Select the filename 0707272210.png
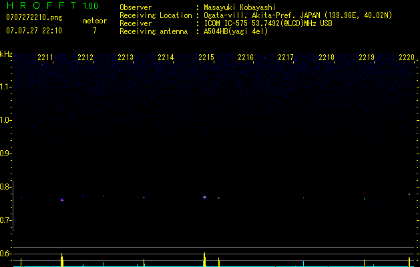Image resolution: width=420 pixels, height=267 pixels. (34, 17)
